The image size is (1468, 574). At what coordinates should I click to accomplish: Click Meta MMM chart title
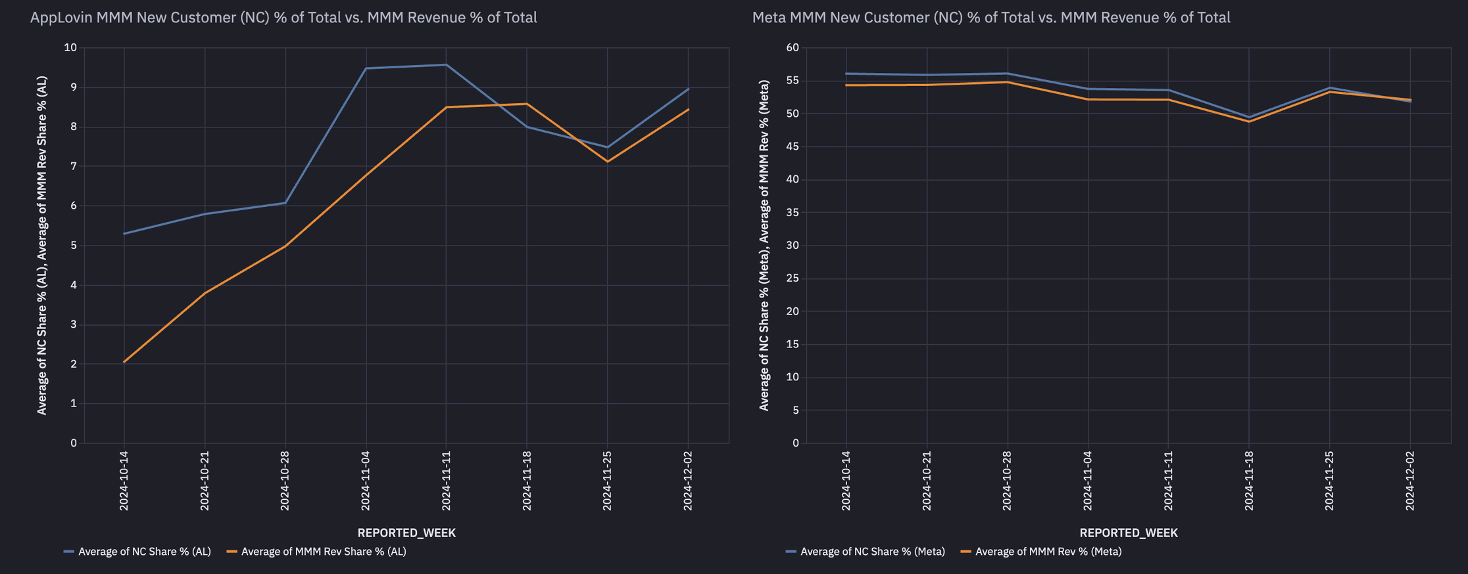pyautogui.click(x=991, y=18)
